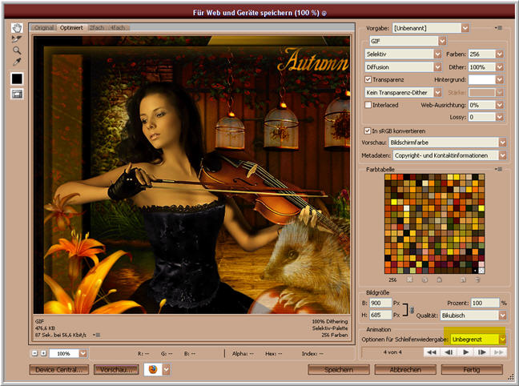The image size is (519, 386).
Task: Switch to the 2fach tab
Action: [x=97, y=28]
